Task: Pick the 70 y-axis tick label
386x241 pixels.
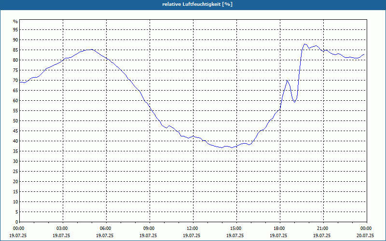Action: click(x=15, y=80)
